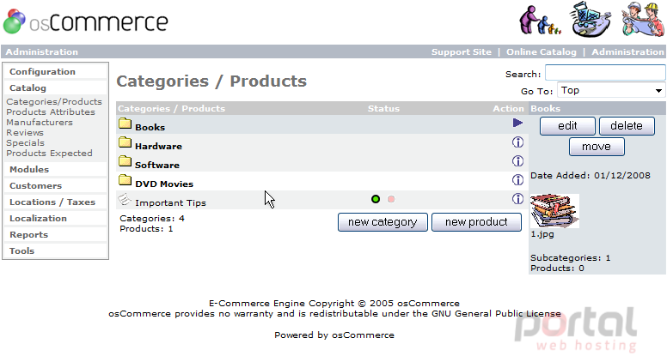Expand the Modules sidebar section
Viewport: 667px width, 362px height.
[29, 169]
